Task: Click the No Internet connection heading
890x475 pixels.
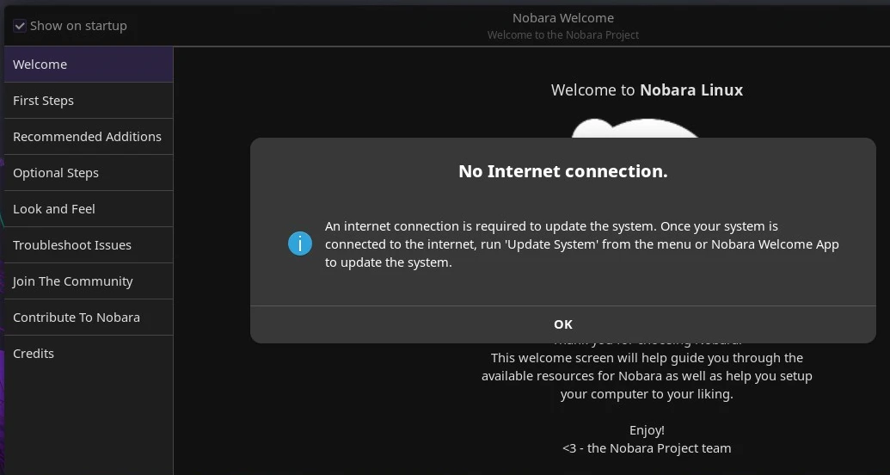Action: tap(563, 171)
